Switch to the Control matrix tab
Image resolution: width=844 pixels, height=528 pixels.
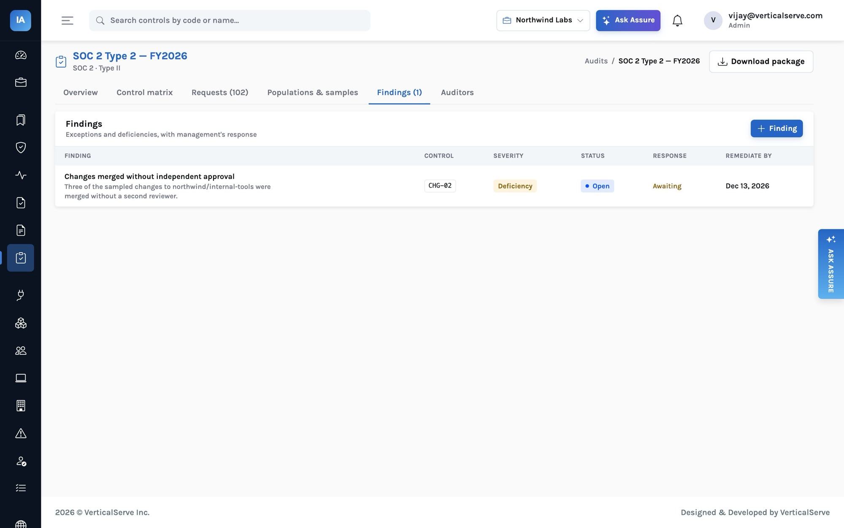tap(145, 93)
